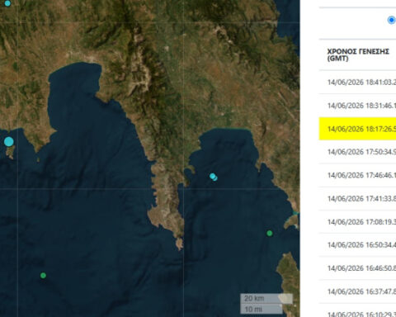The image size is (396, 317).
Task: Select the green earthquake marker near the eastern island
Action: coord(270,233)
